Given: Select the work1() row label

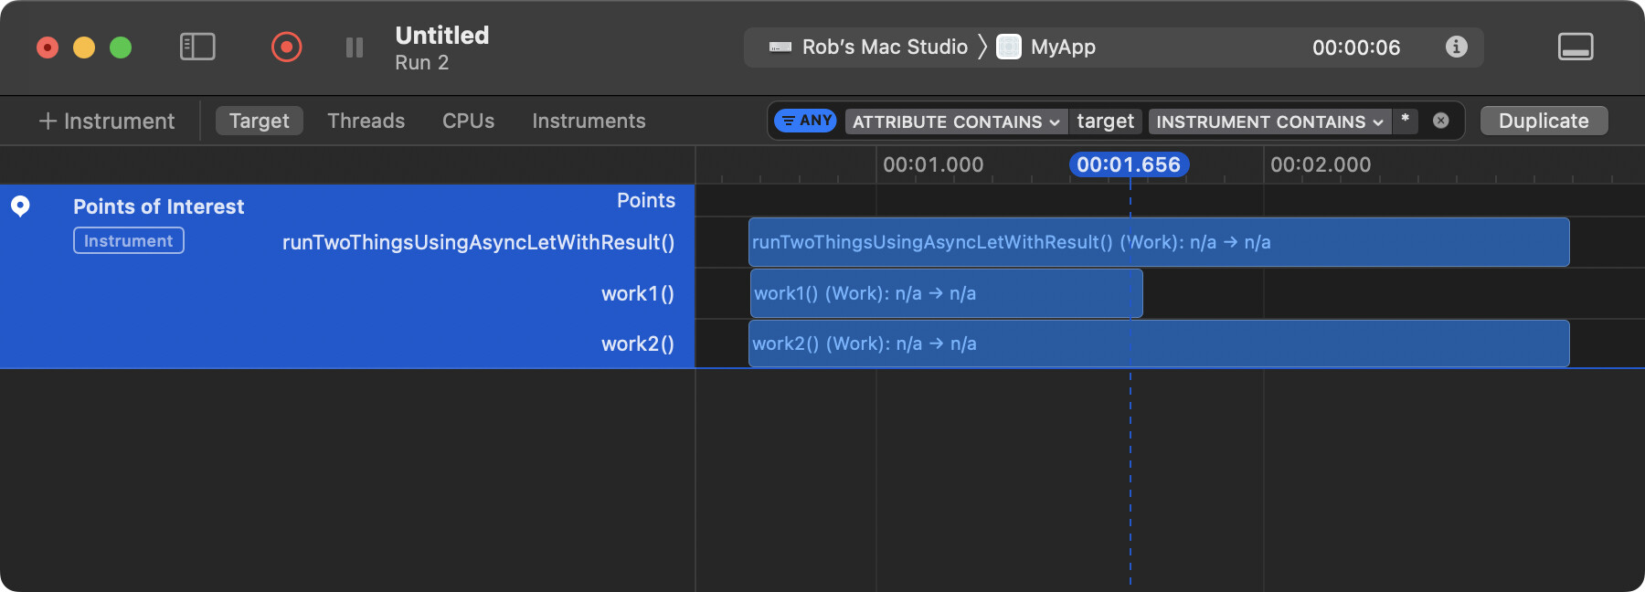Looking at the screenshot, I should click(638, 293).
